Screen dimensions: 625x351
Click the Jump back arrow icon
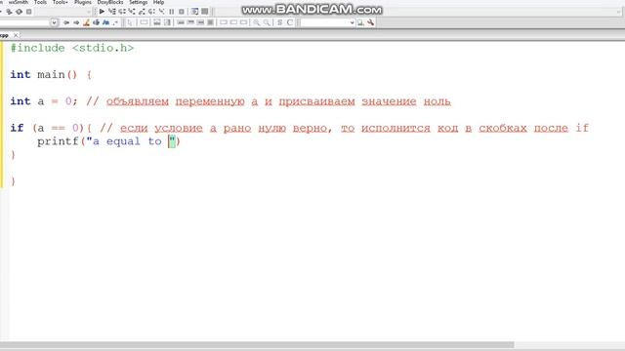click(x=66, y=22)
